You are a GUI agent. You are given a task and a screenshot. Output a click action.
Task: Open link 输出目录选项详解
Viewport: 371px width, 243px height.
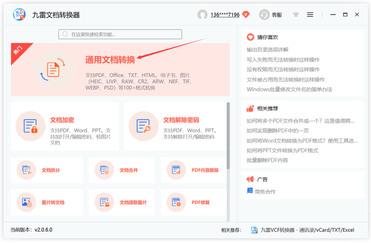tap(268, 49)
